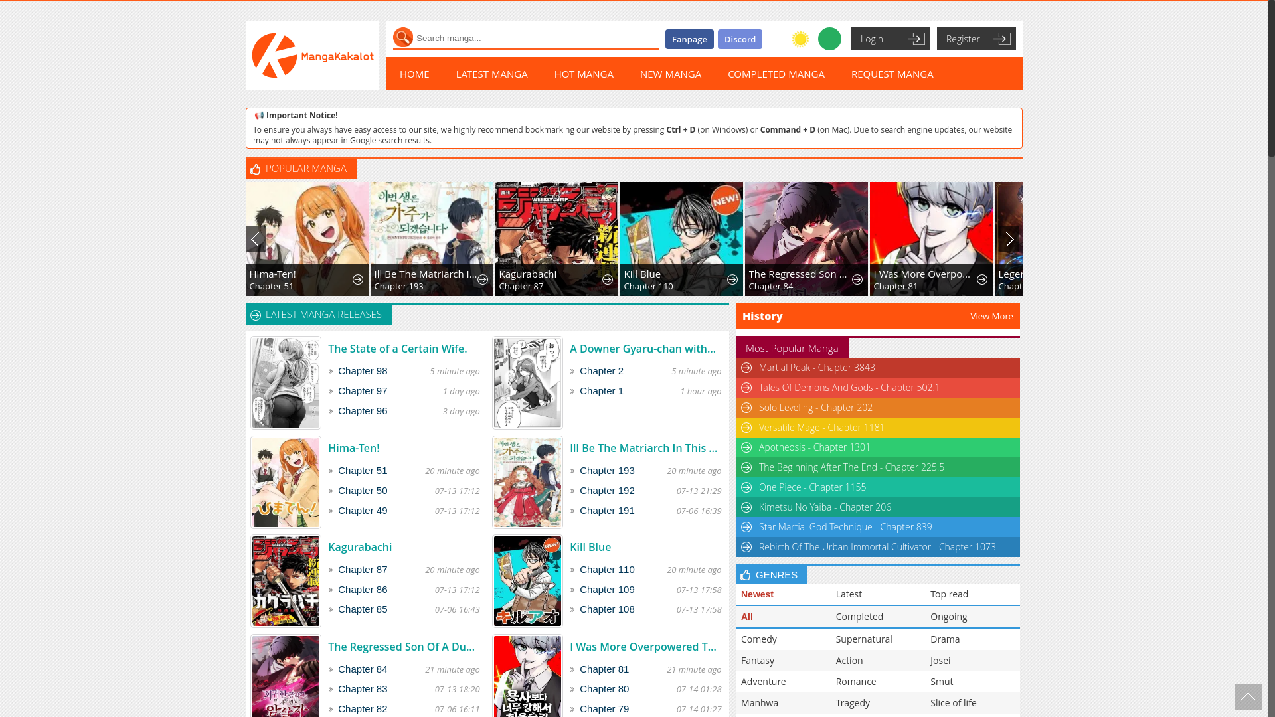Open the HOT MANGA menu
This screenshot has height=717, width=1275.
pyautogui.click(x=584, y=74)
